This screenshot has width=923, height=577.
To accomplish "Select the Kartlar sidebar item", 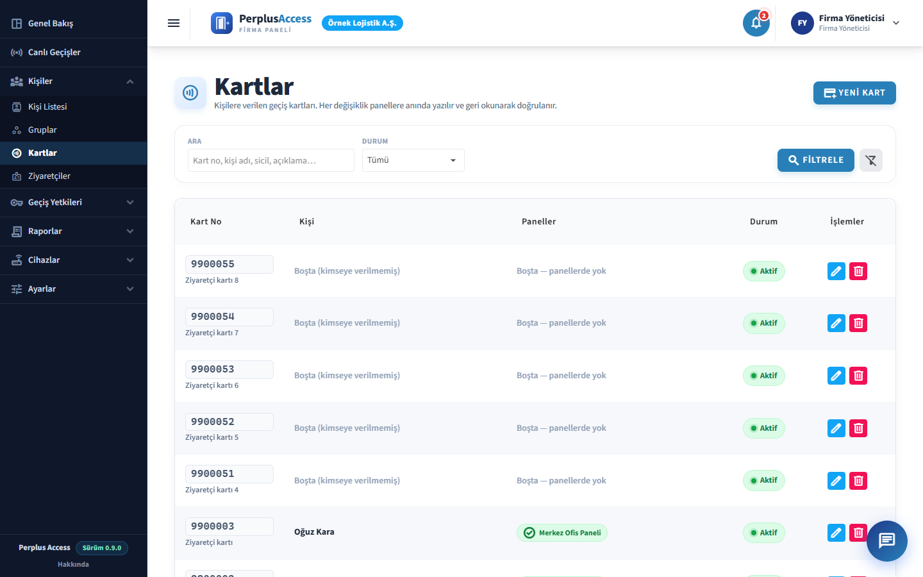I will [x=74, y=153].
